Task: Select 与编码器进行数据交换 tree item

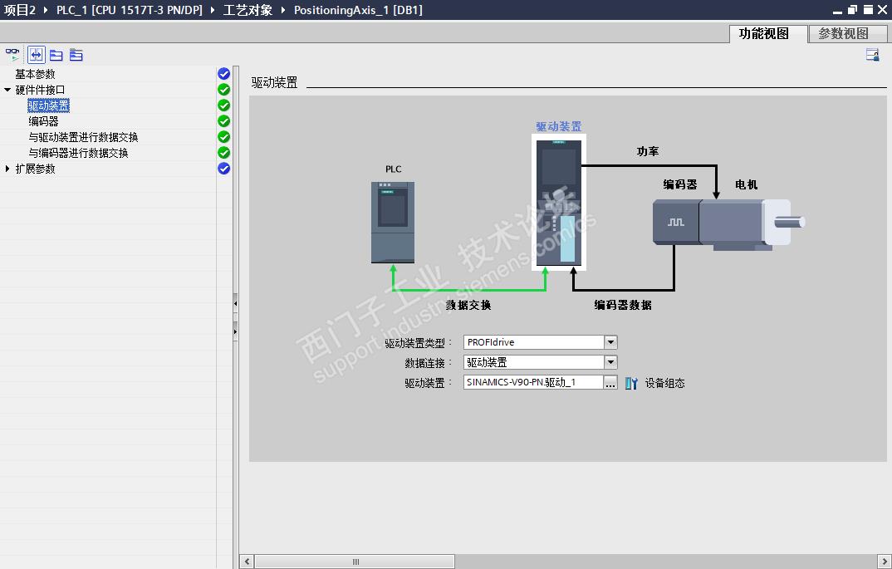Action: (x=78, y=153)
